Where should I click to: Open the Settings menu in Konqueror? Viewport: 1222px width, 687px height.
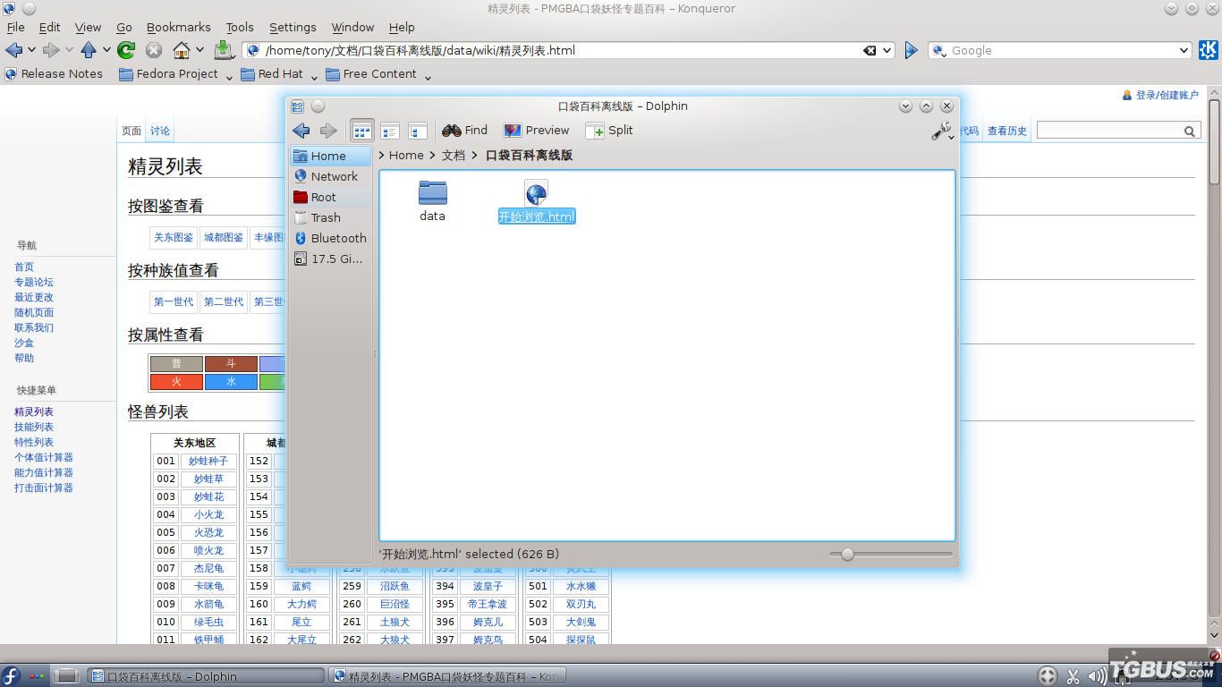[293, 27]
